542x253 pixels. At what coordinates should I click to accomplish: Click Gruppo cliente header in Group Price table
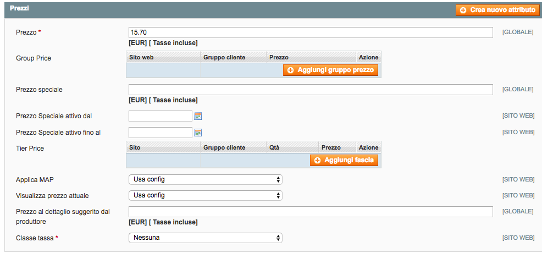[224, 57]
